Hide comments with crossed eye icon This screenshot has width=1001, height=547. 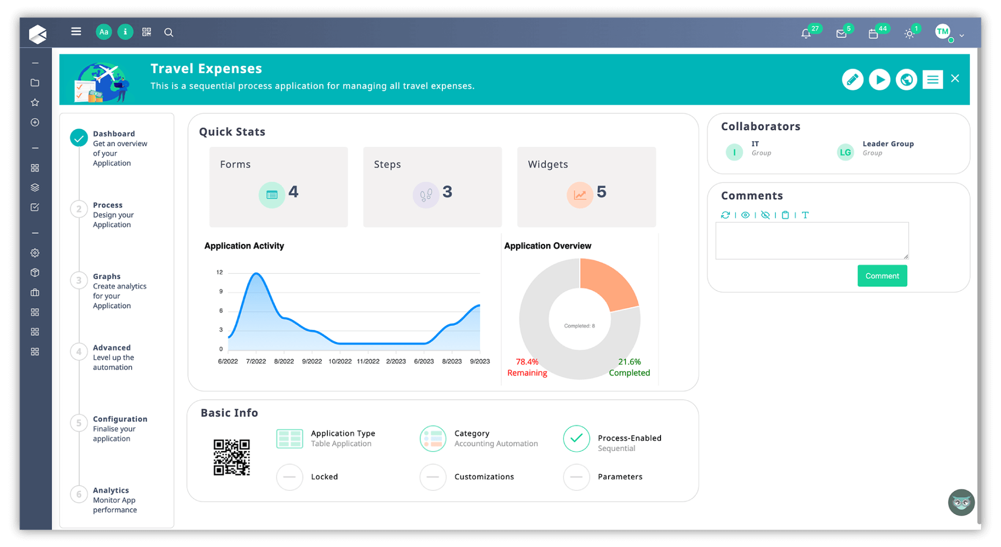(x=765, y=215)
